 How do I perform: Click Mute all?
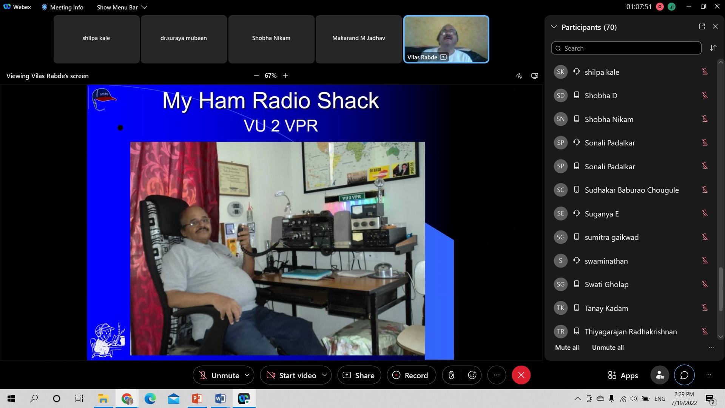point(566,348)
